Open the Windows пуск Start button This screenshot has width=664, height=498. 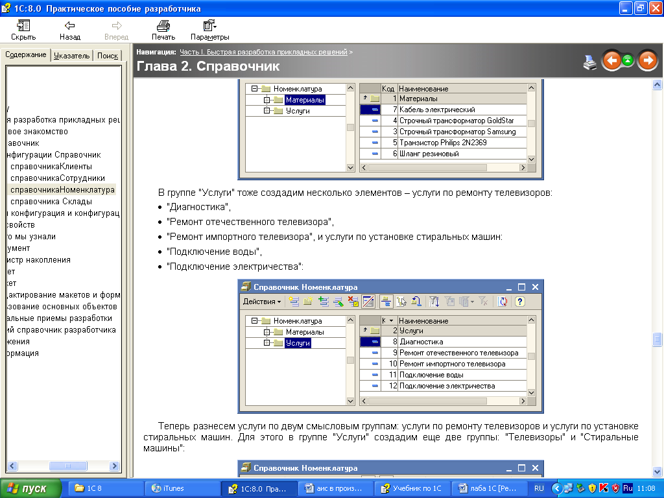[31, 488]
